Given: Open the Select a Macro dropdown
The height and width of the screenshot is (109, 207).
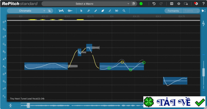Looking at the screenshot, I should (x=86, y=4).
